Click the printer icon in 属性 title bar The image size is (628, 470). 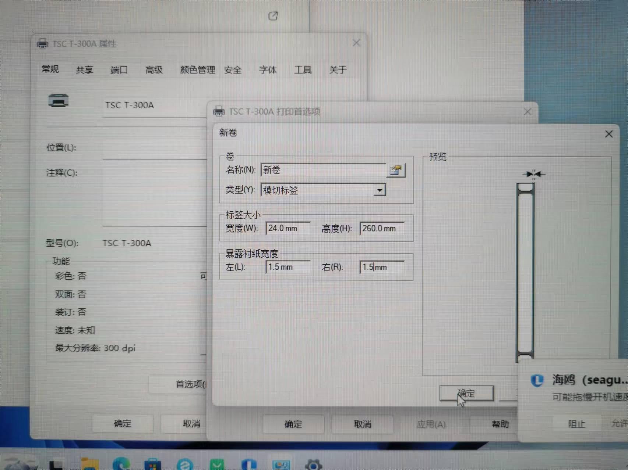[x=42, y=44]
